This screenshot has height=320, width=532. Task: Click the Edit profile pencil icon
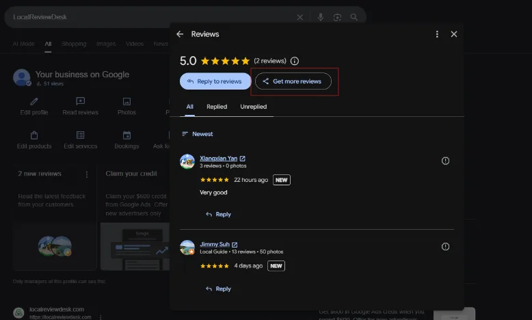point(34,101)
